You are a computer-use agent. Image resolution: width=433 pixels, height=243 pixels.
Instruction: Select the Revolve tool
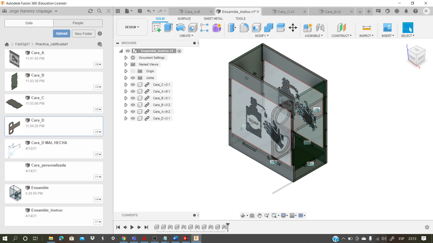point(181,28)
